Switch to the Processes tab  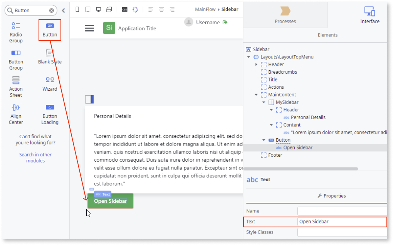pos(285,15)
